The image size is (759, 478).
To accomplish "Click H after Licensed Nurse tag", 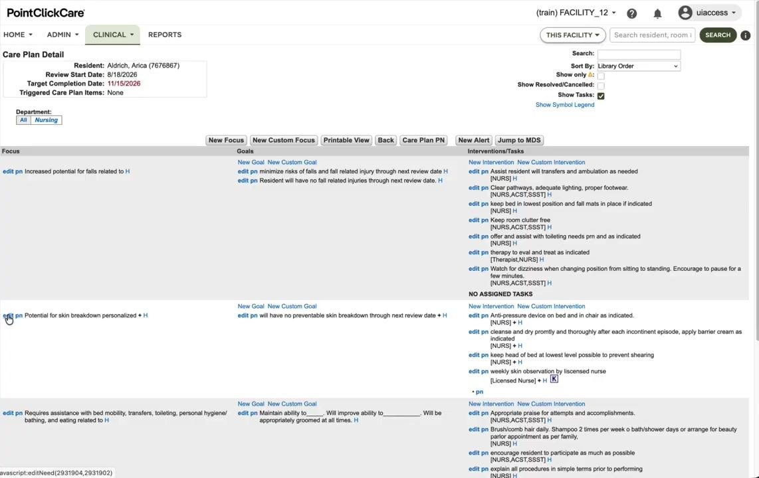I will point(544,381).
